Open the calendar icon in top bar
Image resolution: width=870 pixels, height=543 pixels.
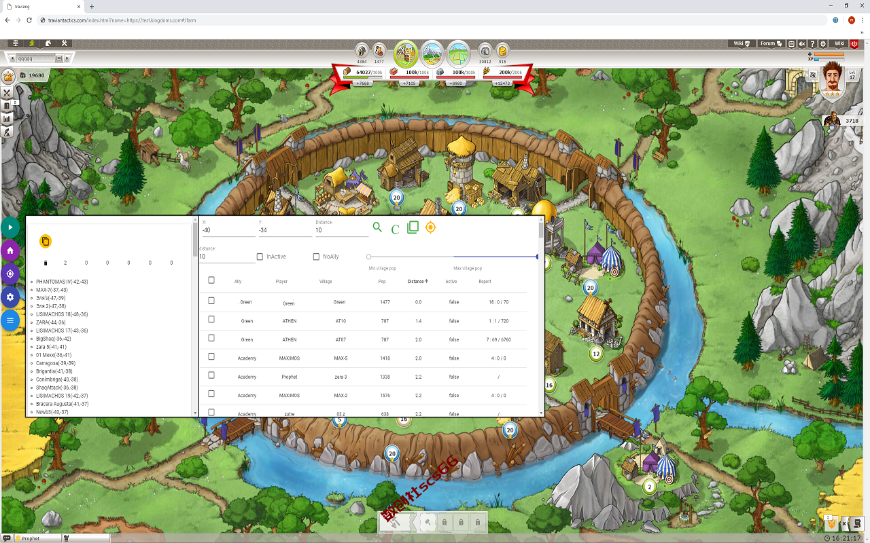pyautogui.click(x=791, y=43)
